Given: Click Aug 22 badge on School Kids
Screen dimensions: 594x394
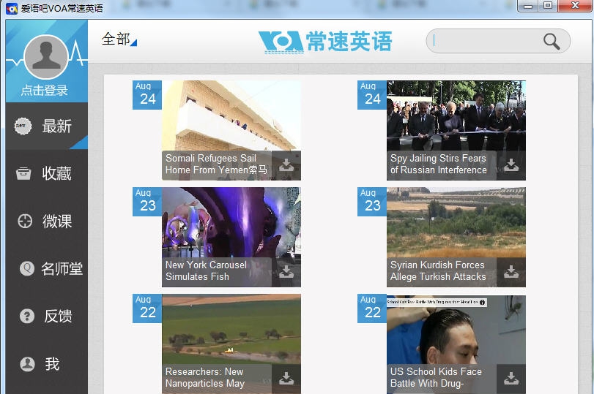Looking at the screenshot, I should click(x=372, y=308).
